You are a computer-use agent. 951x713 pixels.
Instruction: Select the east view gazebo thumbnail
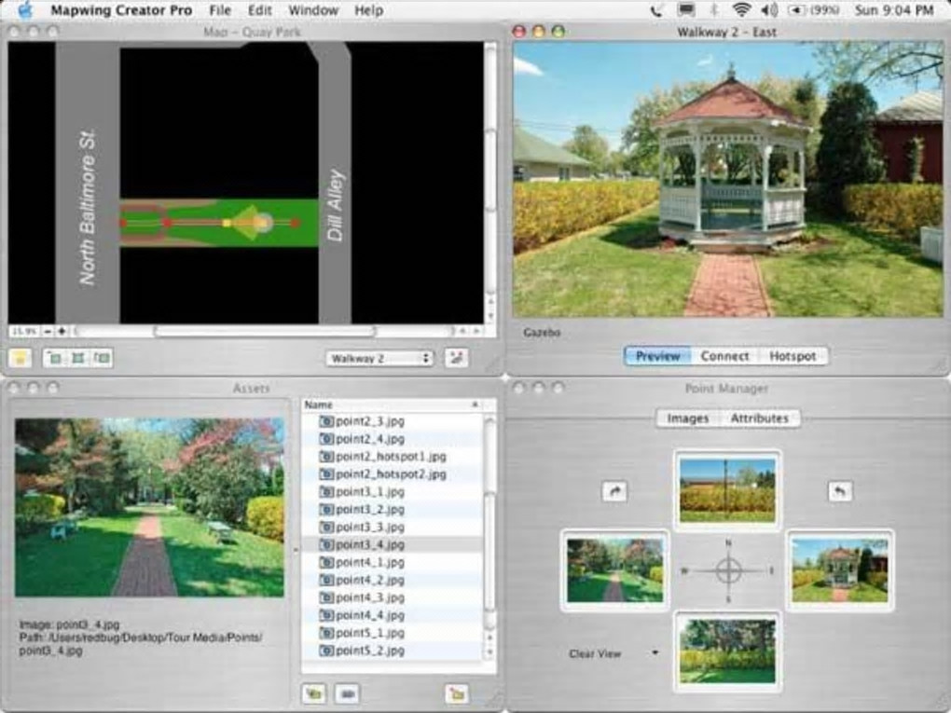click(840, 570)
